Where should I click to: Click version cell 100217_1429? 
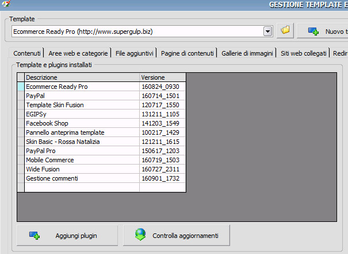(162, 132)
